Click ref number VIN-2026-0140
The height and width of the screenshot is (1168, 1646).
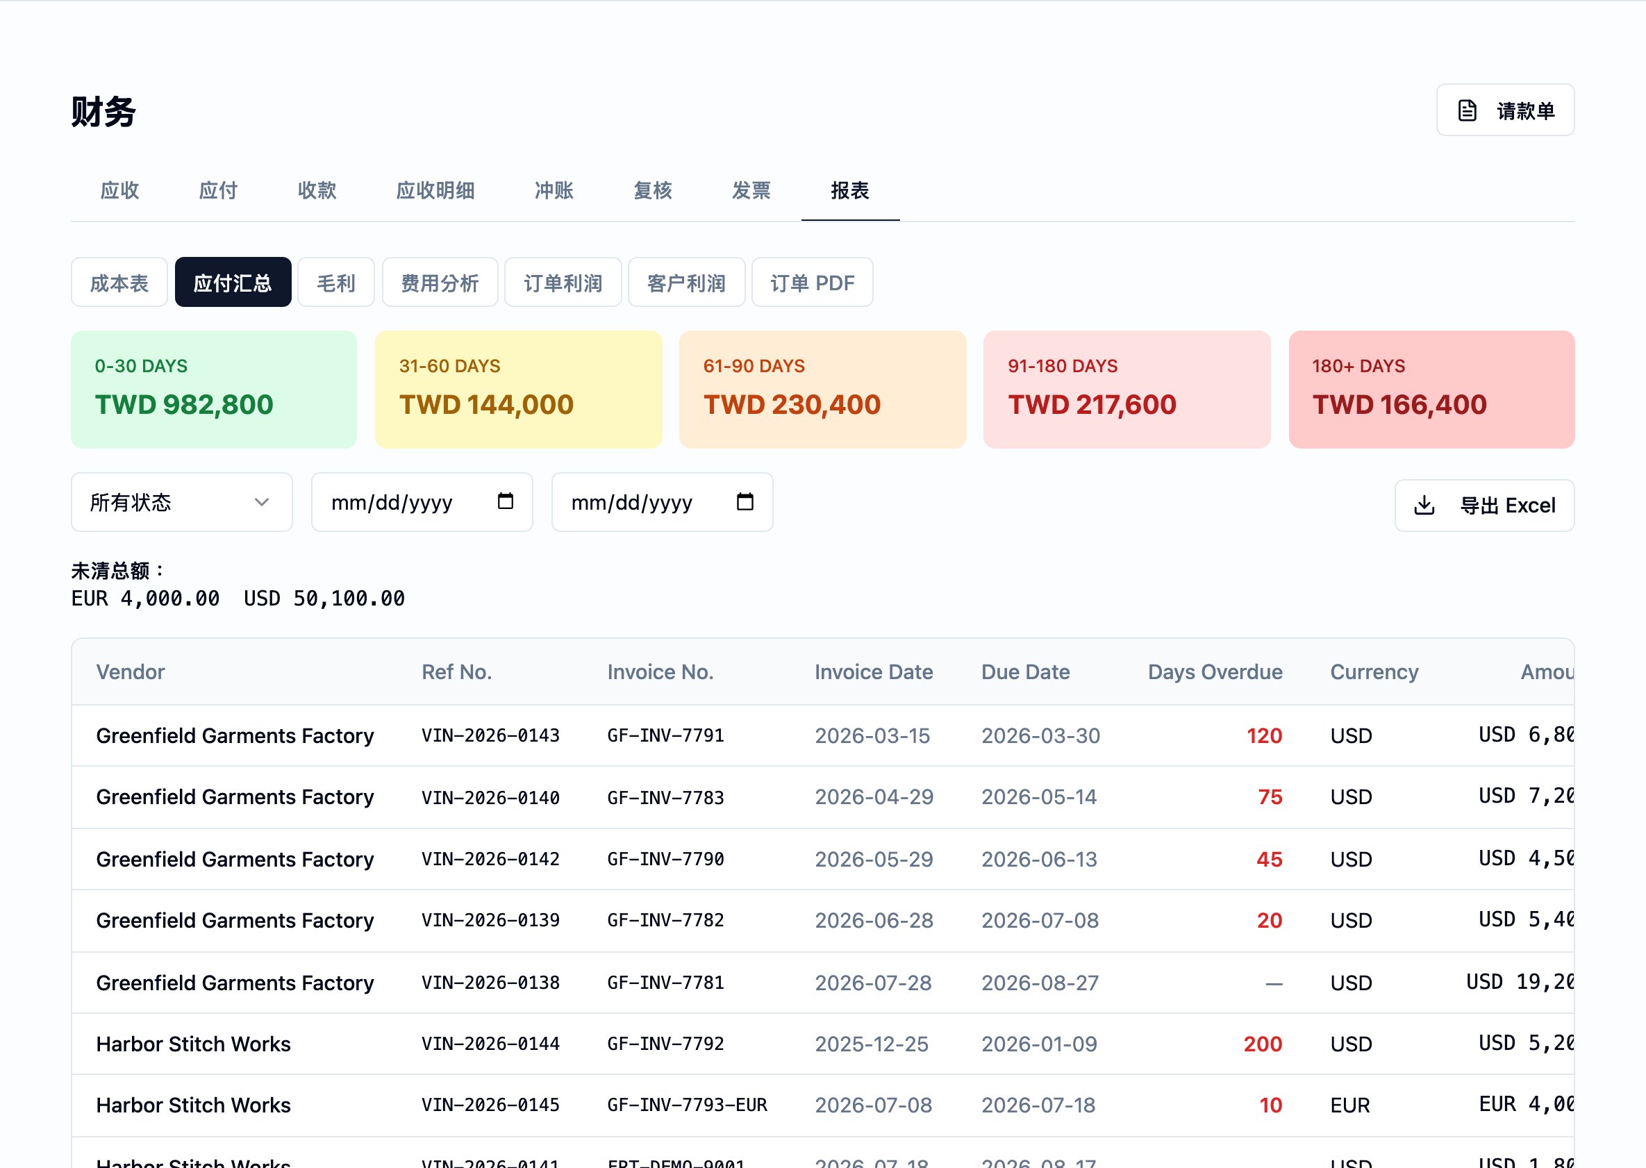pyautogui.click(x=490, y=797)
